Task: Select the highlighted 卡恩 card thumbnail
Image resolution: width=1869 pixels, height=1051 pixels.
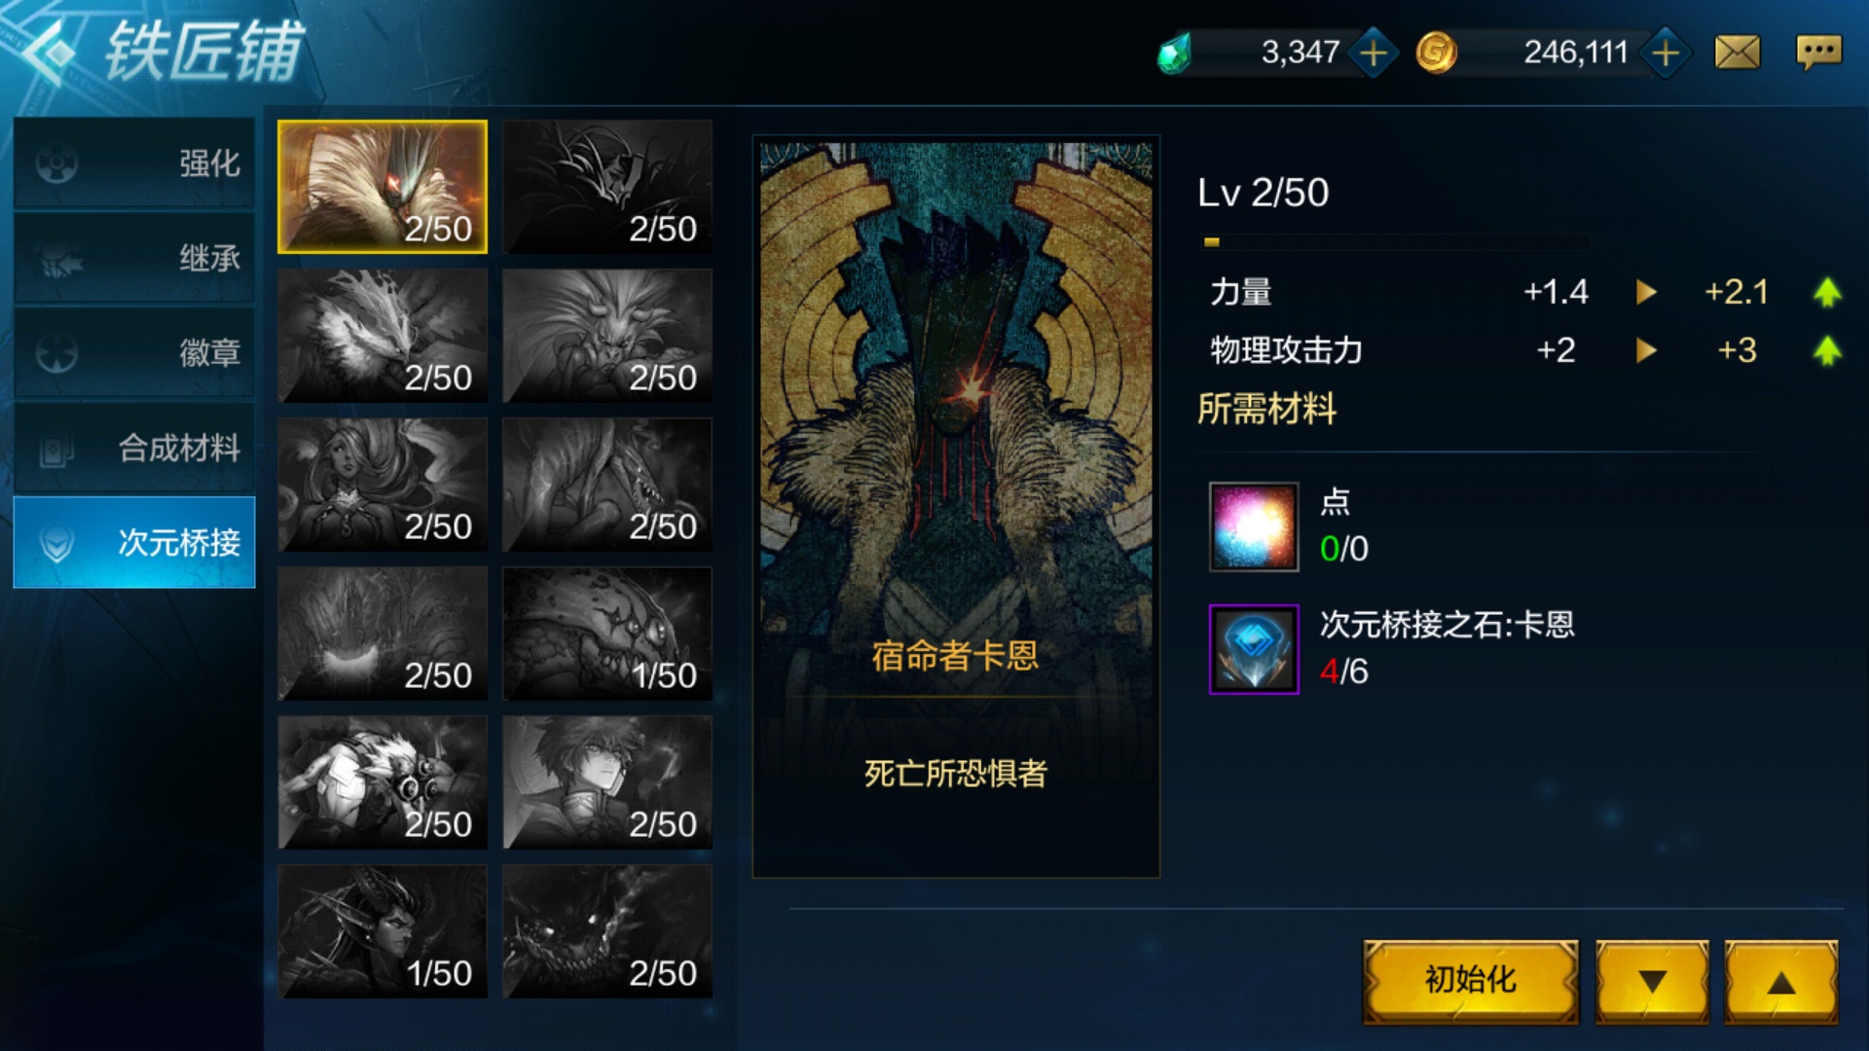Action: pos(383,187)
